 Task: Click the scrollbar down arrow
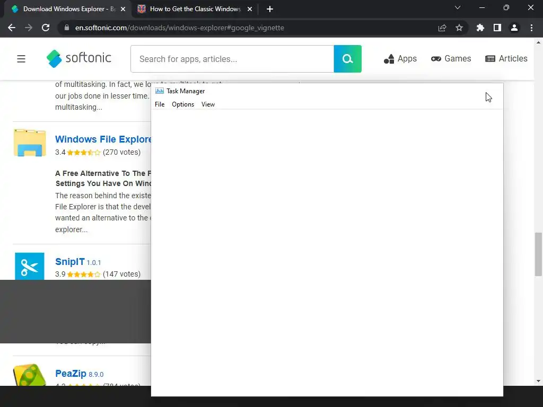click(538, 381)
